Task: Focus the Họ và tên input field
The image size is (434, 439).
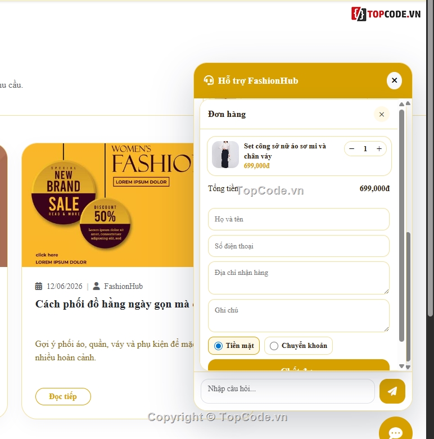Action: [299, 219]
